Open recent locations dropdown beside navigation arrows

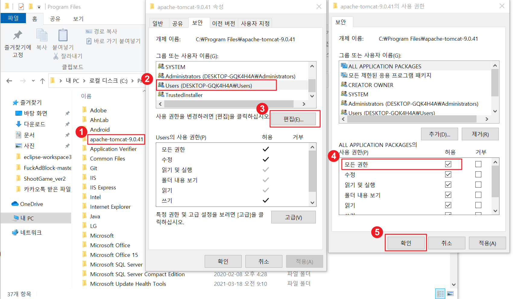pyautogui.click(x=33, y=81)
